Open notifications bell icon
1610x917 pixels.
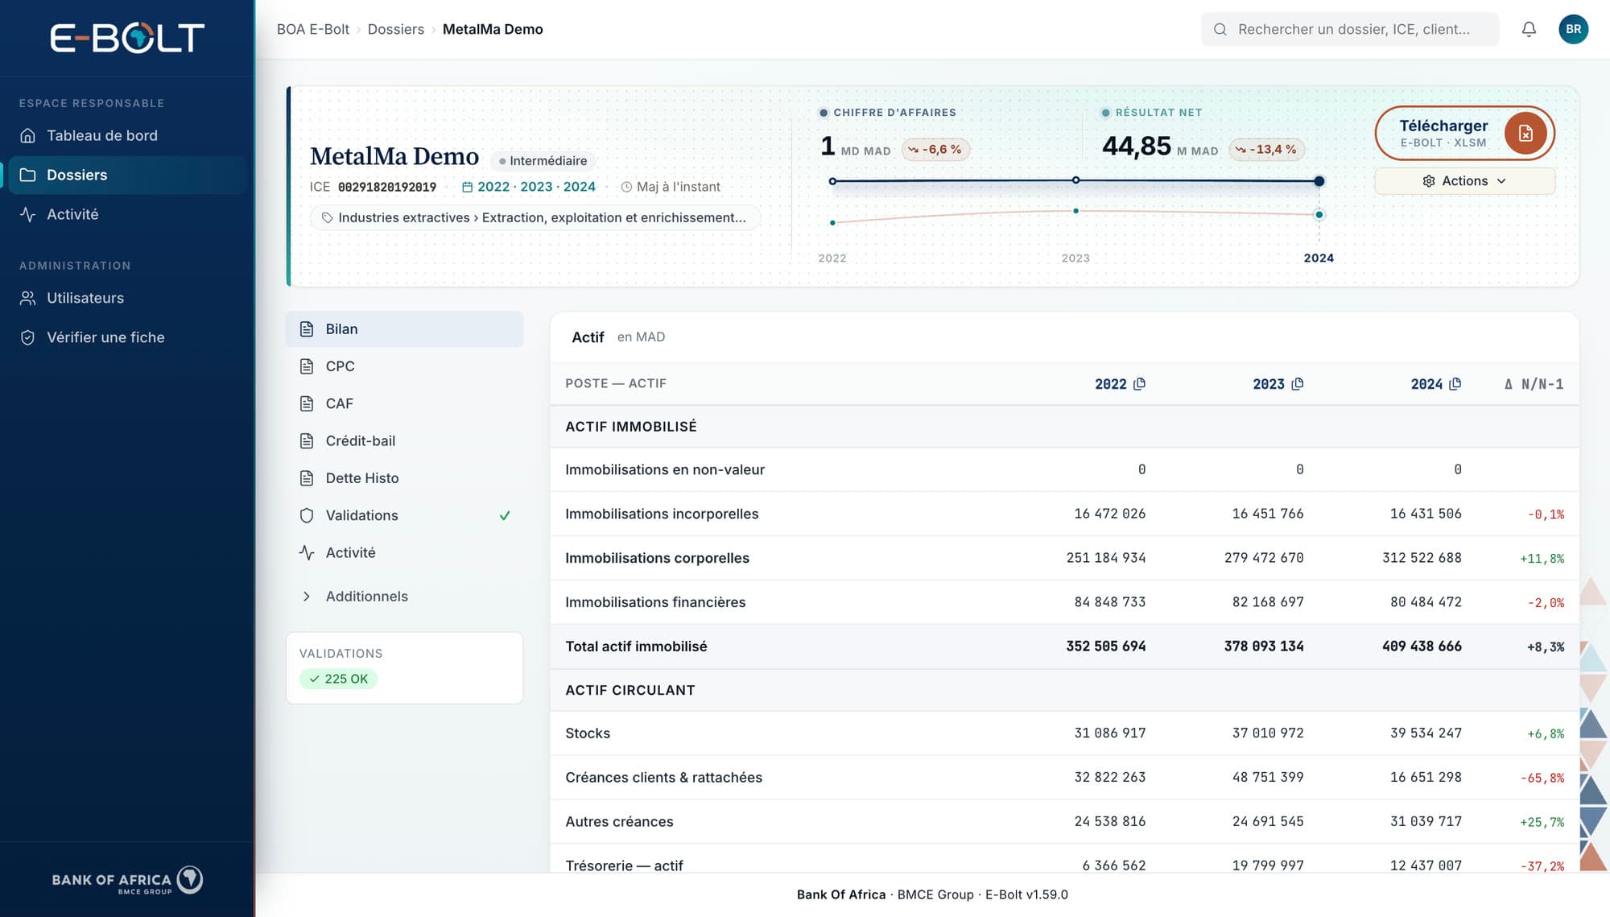pyautogui.click(x=1529, y=29)
